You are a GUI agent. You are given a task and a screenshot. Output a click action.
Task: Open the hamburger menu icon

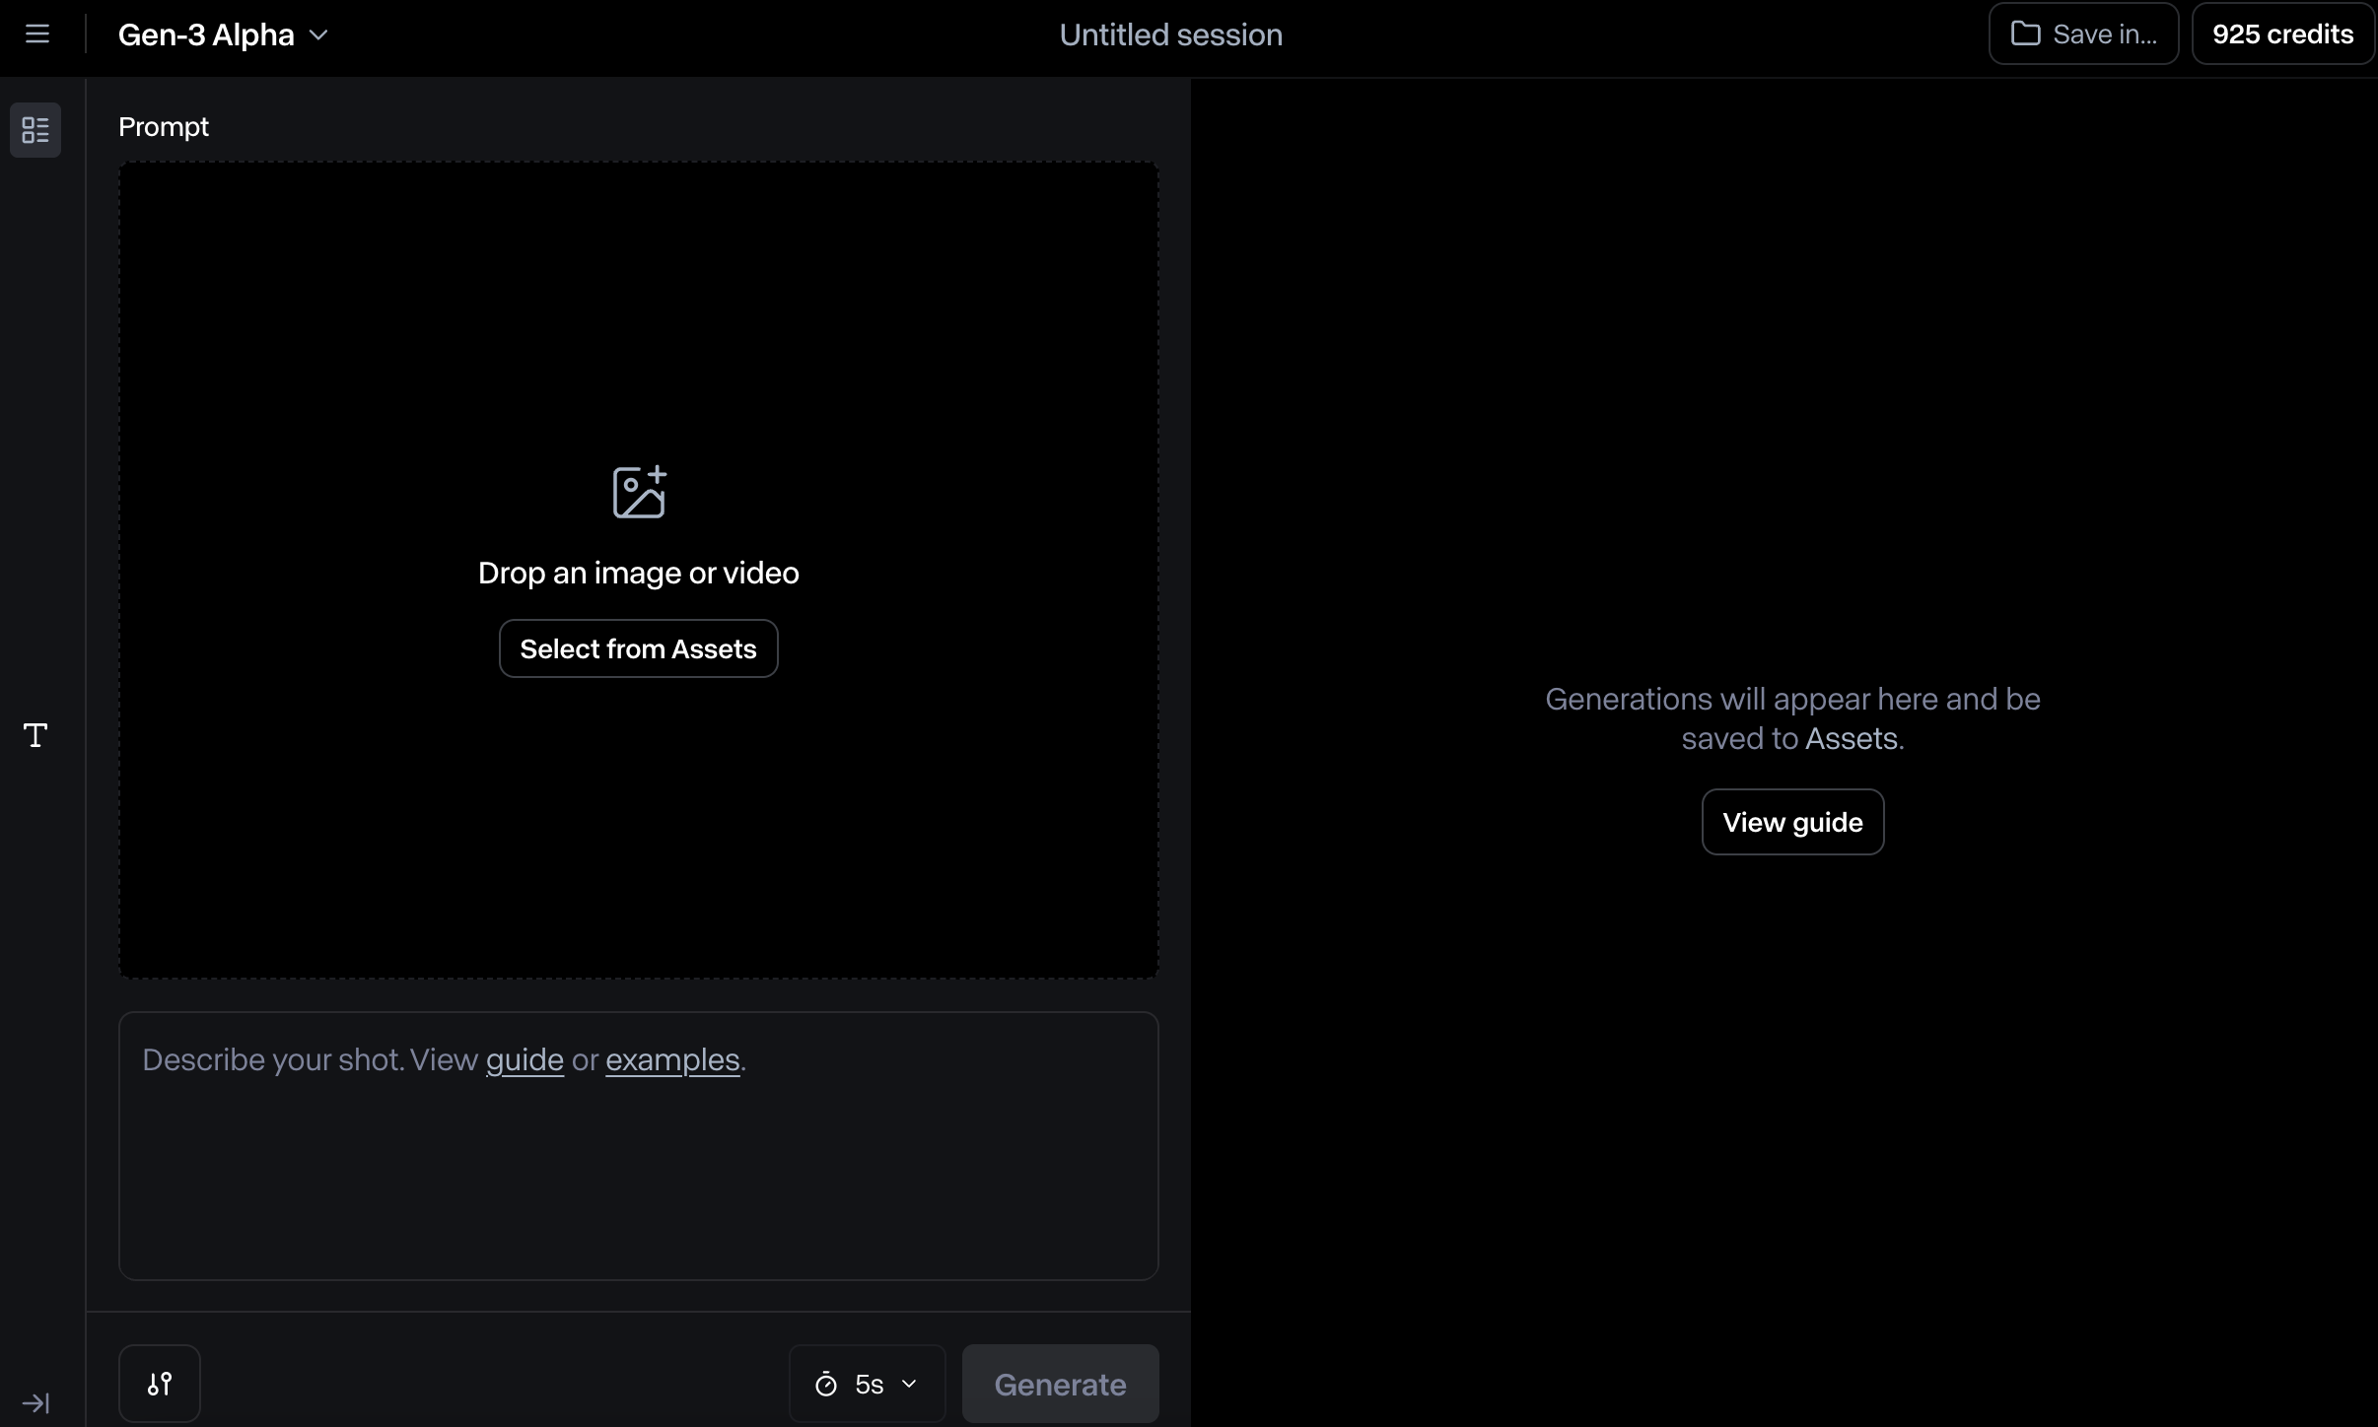click(x=37, y=34)
